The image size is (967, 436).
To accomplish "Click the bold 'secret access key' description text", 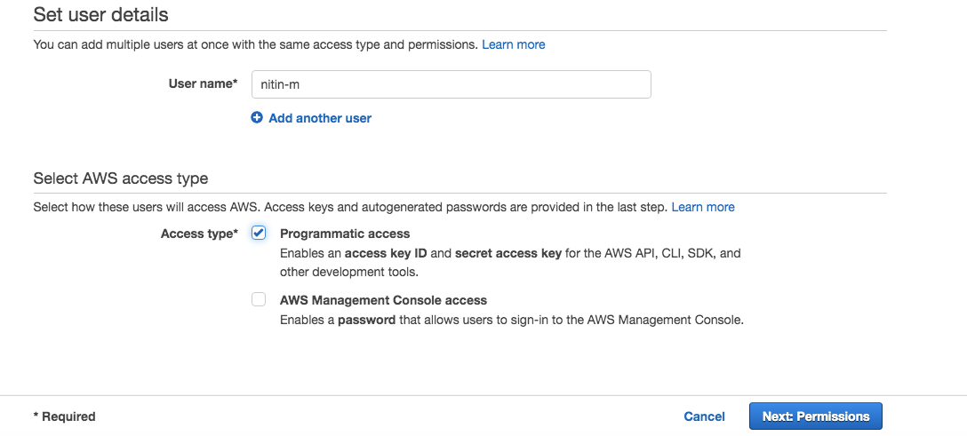I will 508,253.
